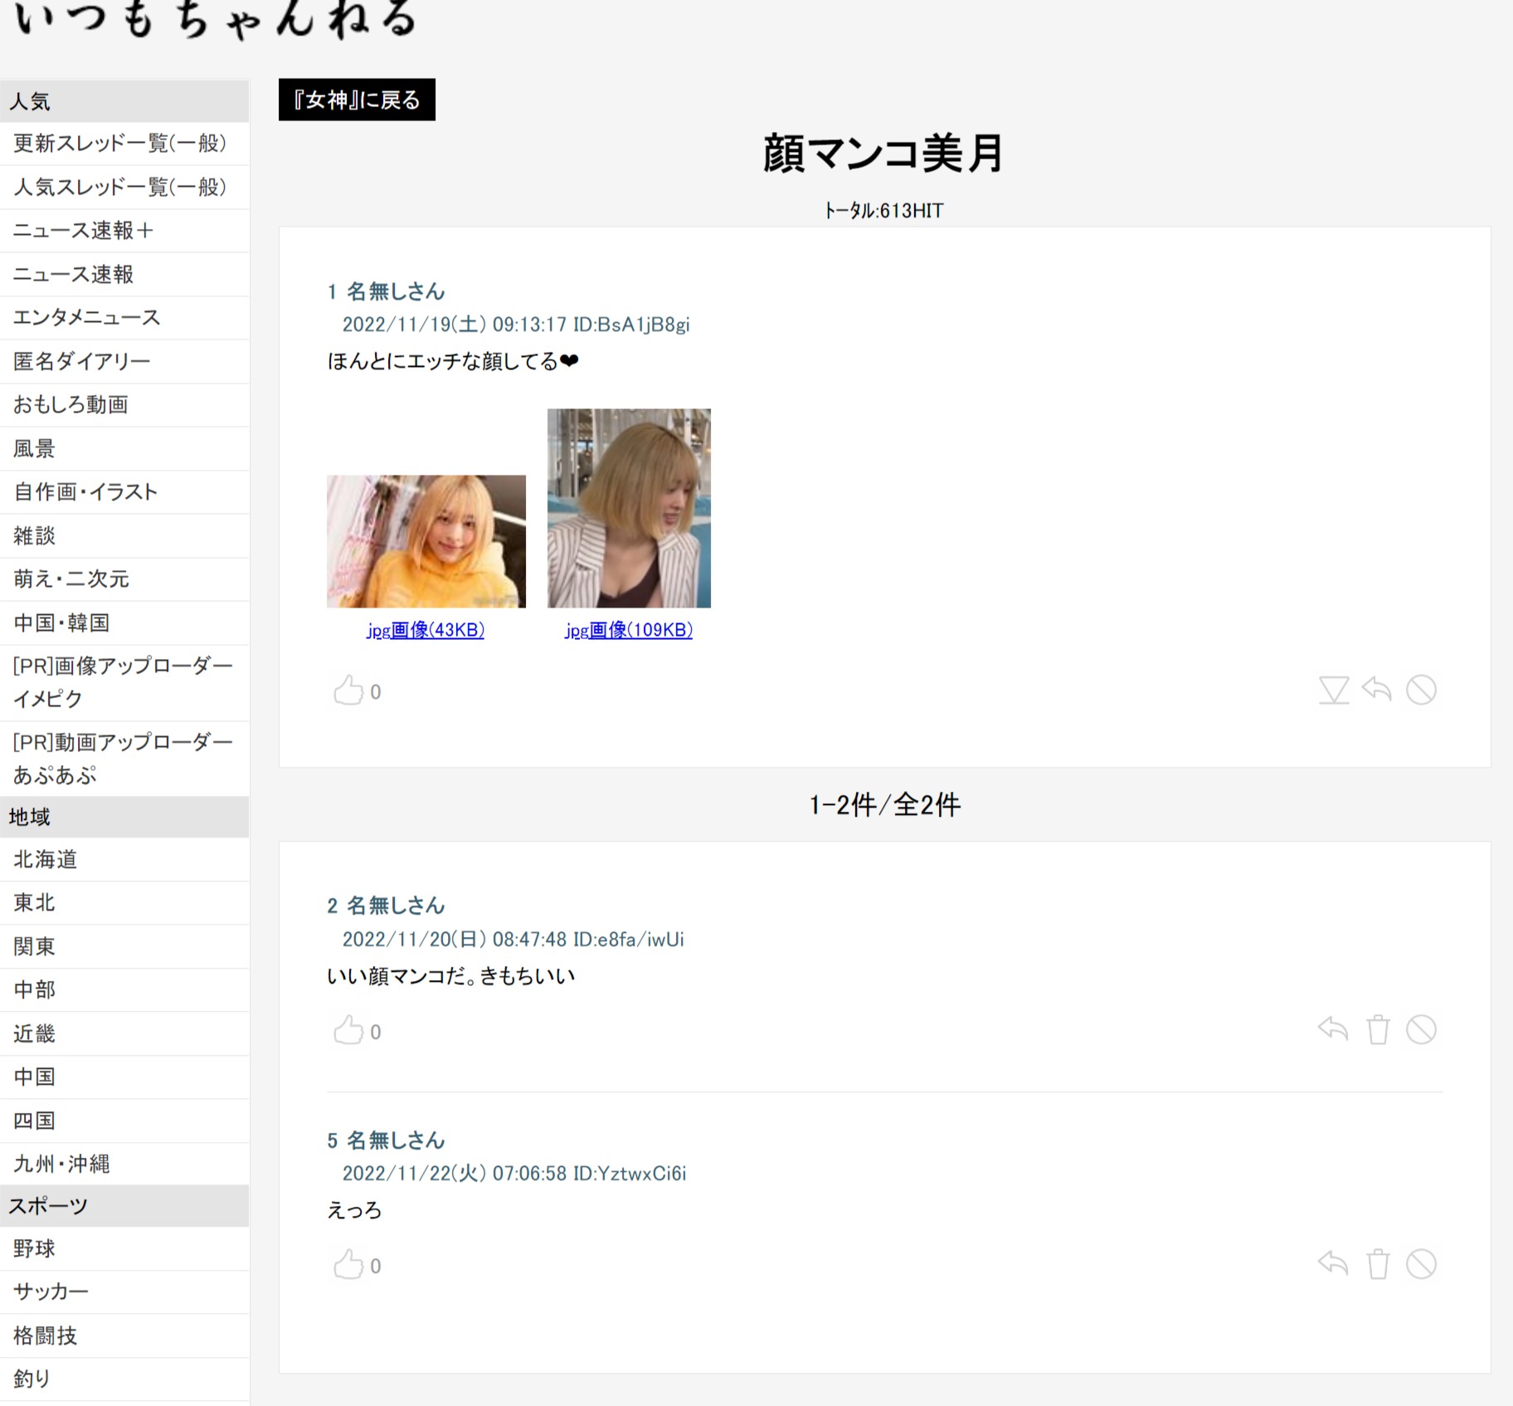Select 更新スレッド一覧(一般) in the sidebar

tap(119, 144)
